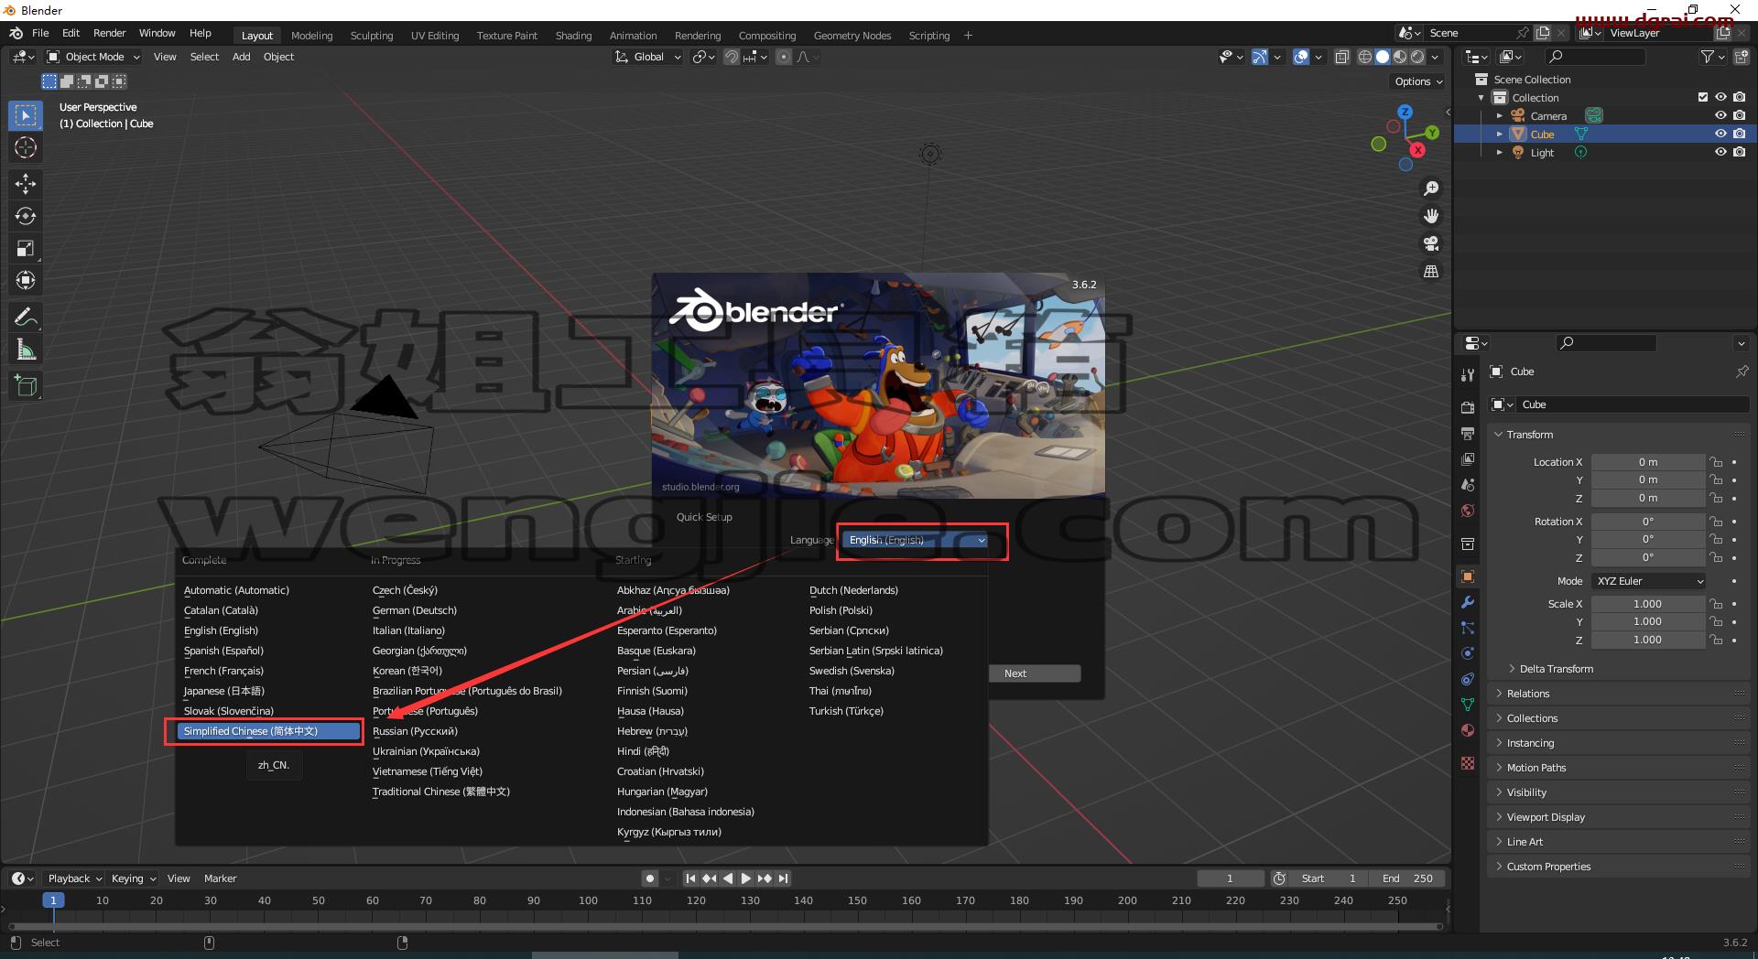The image size is (1758, 959).
Task: Toggle snapping magnet in header
Action: click(x=731, y=57)
